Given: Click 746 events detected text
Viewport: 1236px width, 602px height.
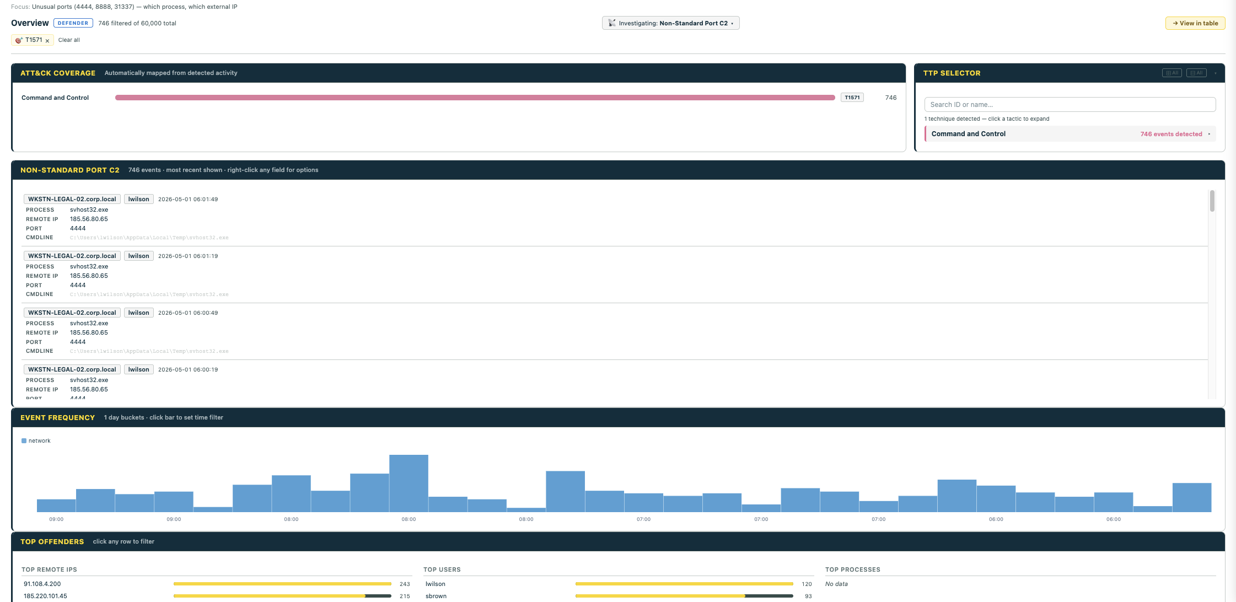Looking at the screenshot, I should (x=1171, y=134).
